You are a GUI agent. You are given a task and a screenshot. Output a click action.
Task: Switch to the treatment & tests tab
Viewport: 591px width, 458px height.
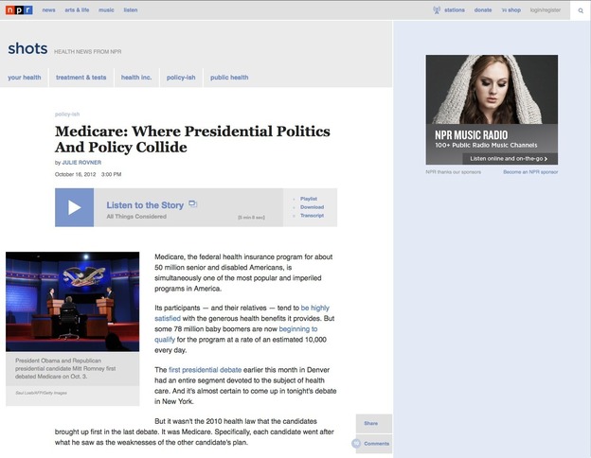[x=81, y=78]
